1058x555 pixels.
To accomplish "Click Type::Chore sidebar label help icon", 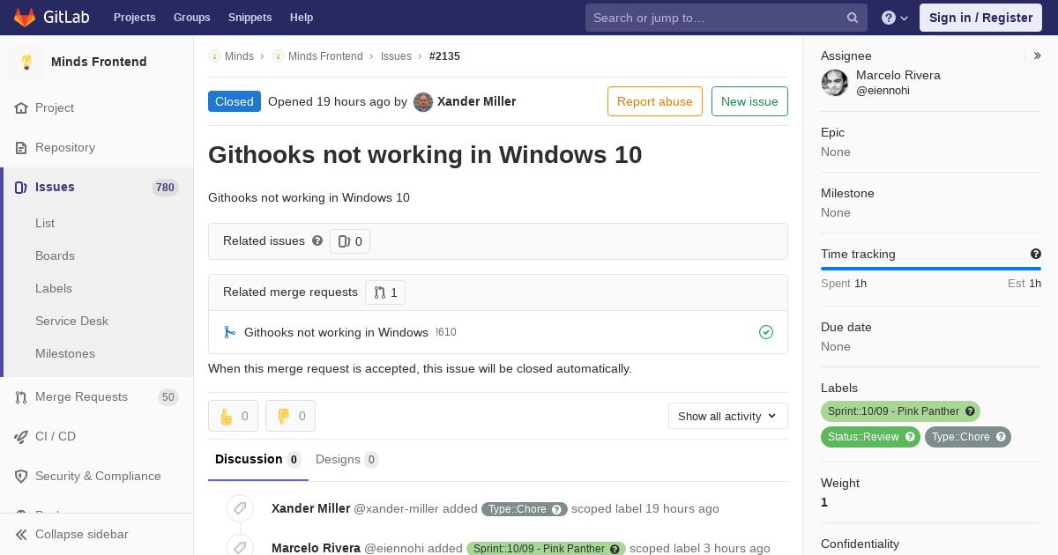I will (x=1001, y=437).
